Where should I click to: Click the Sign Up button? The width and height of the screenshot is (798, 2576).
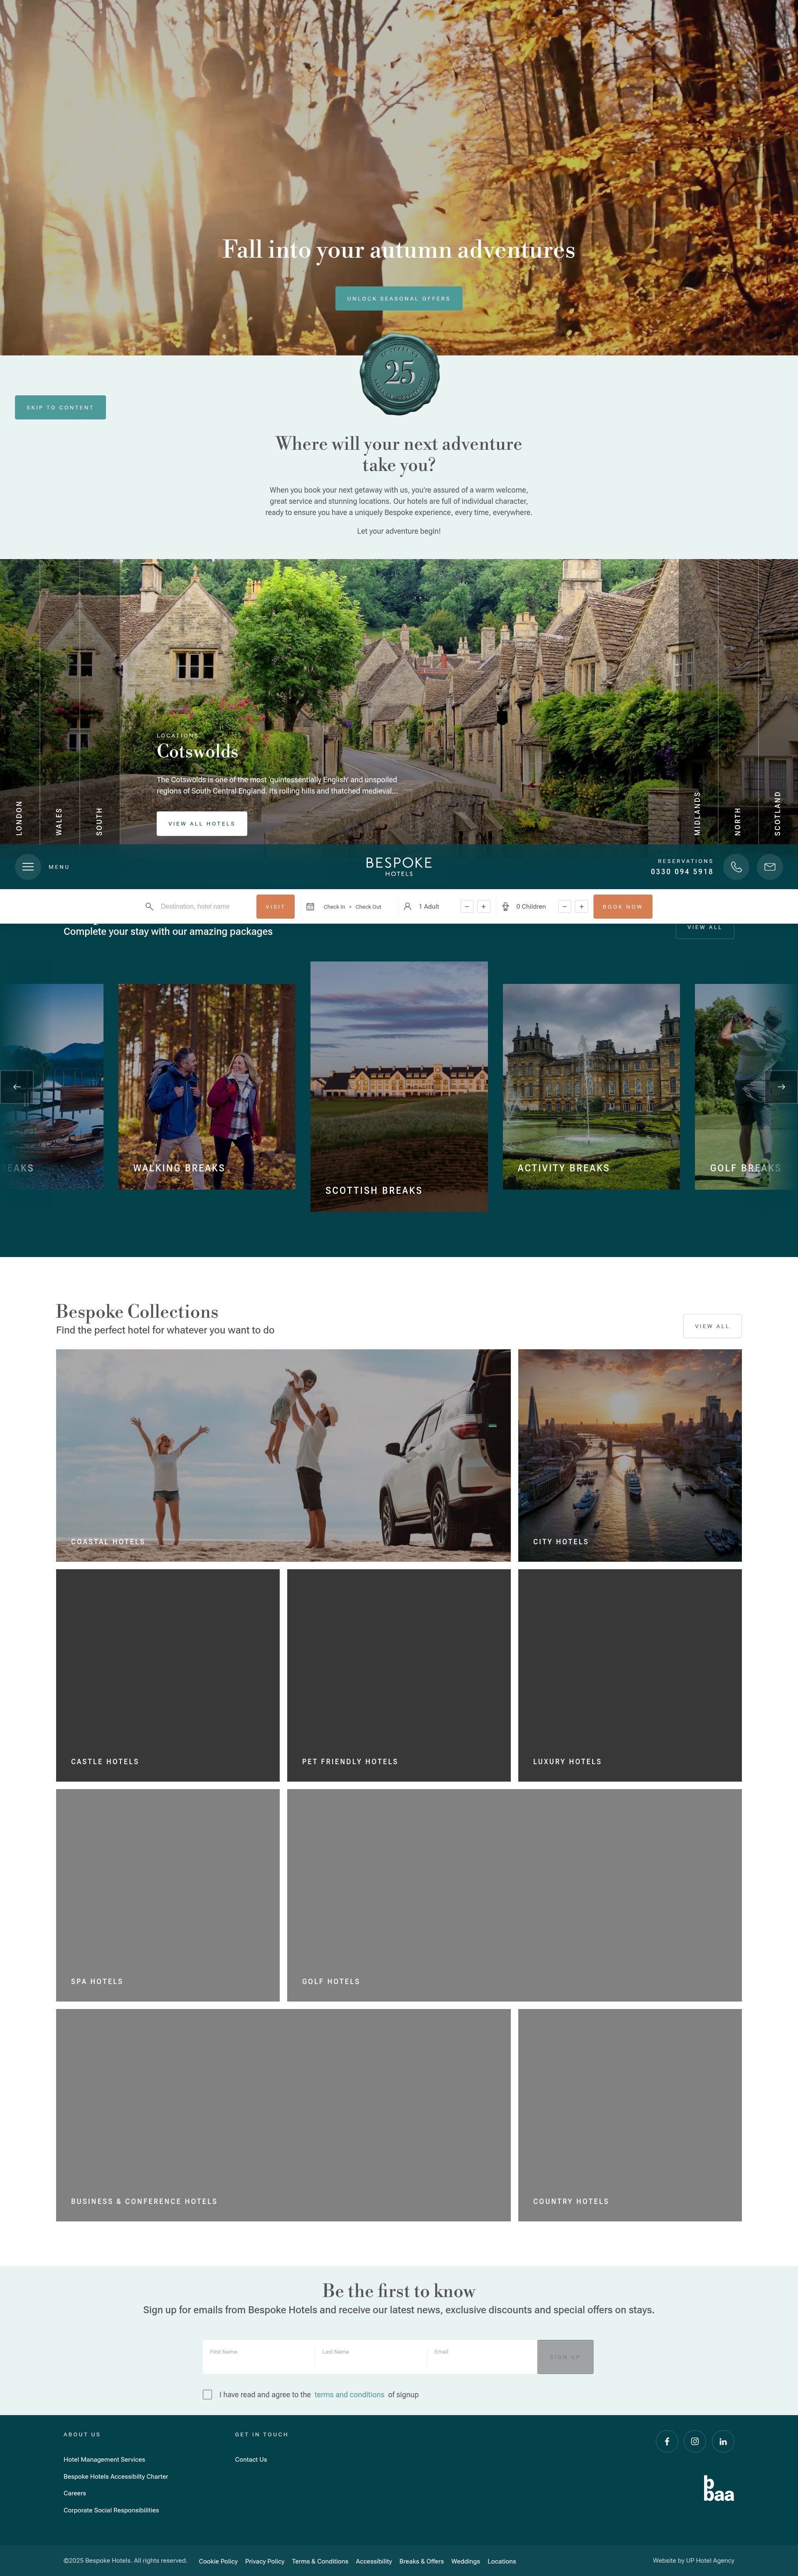tap(565, 2357)
